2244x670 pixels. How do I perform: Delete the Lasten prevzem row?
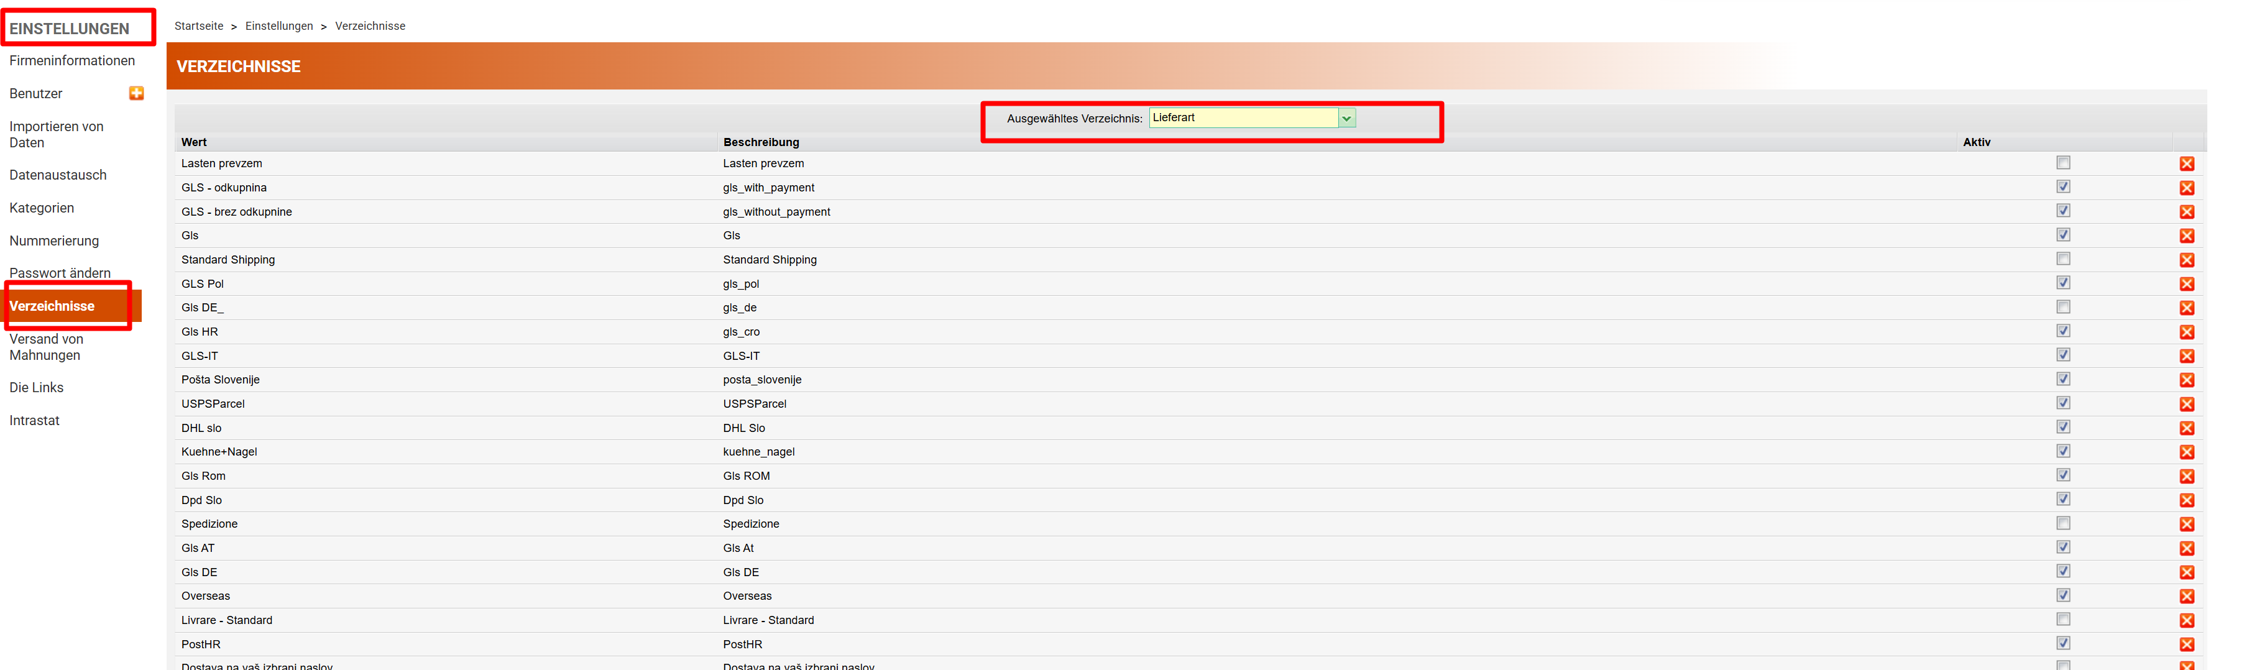click(x=2187, y=164)
